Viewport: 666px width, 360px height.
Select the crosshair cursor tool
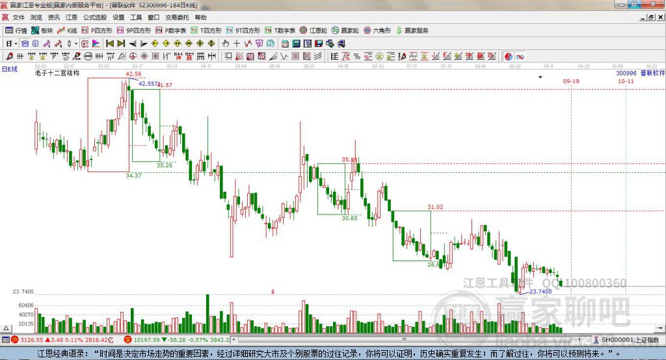(237, 44)
